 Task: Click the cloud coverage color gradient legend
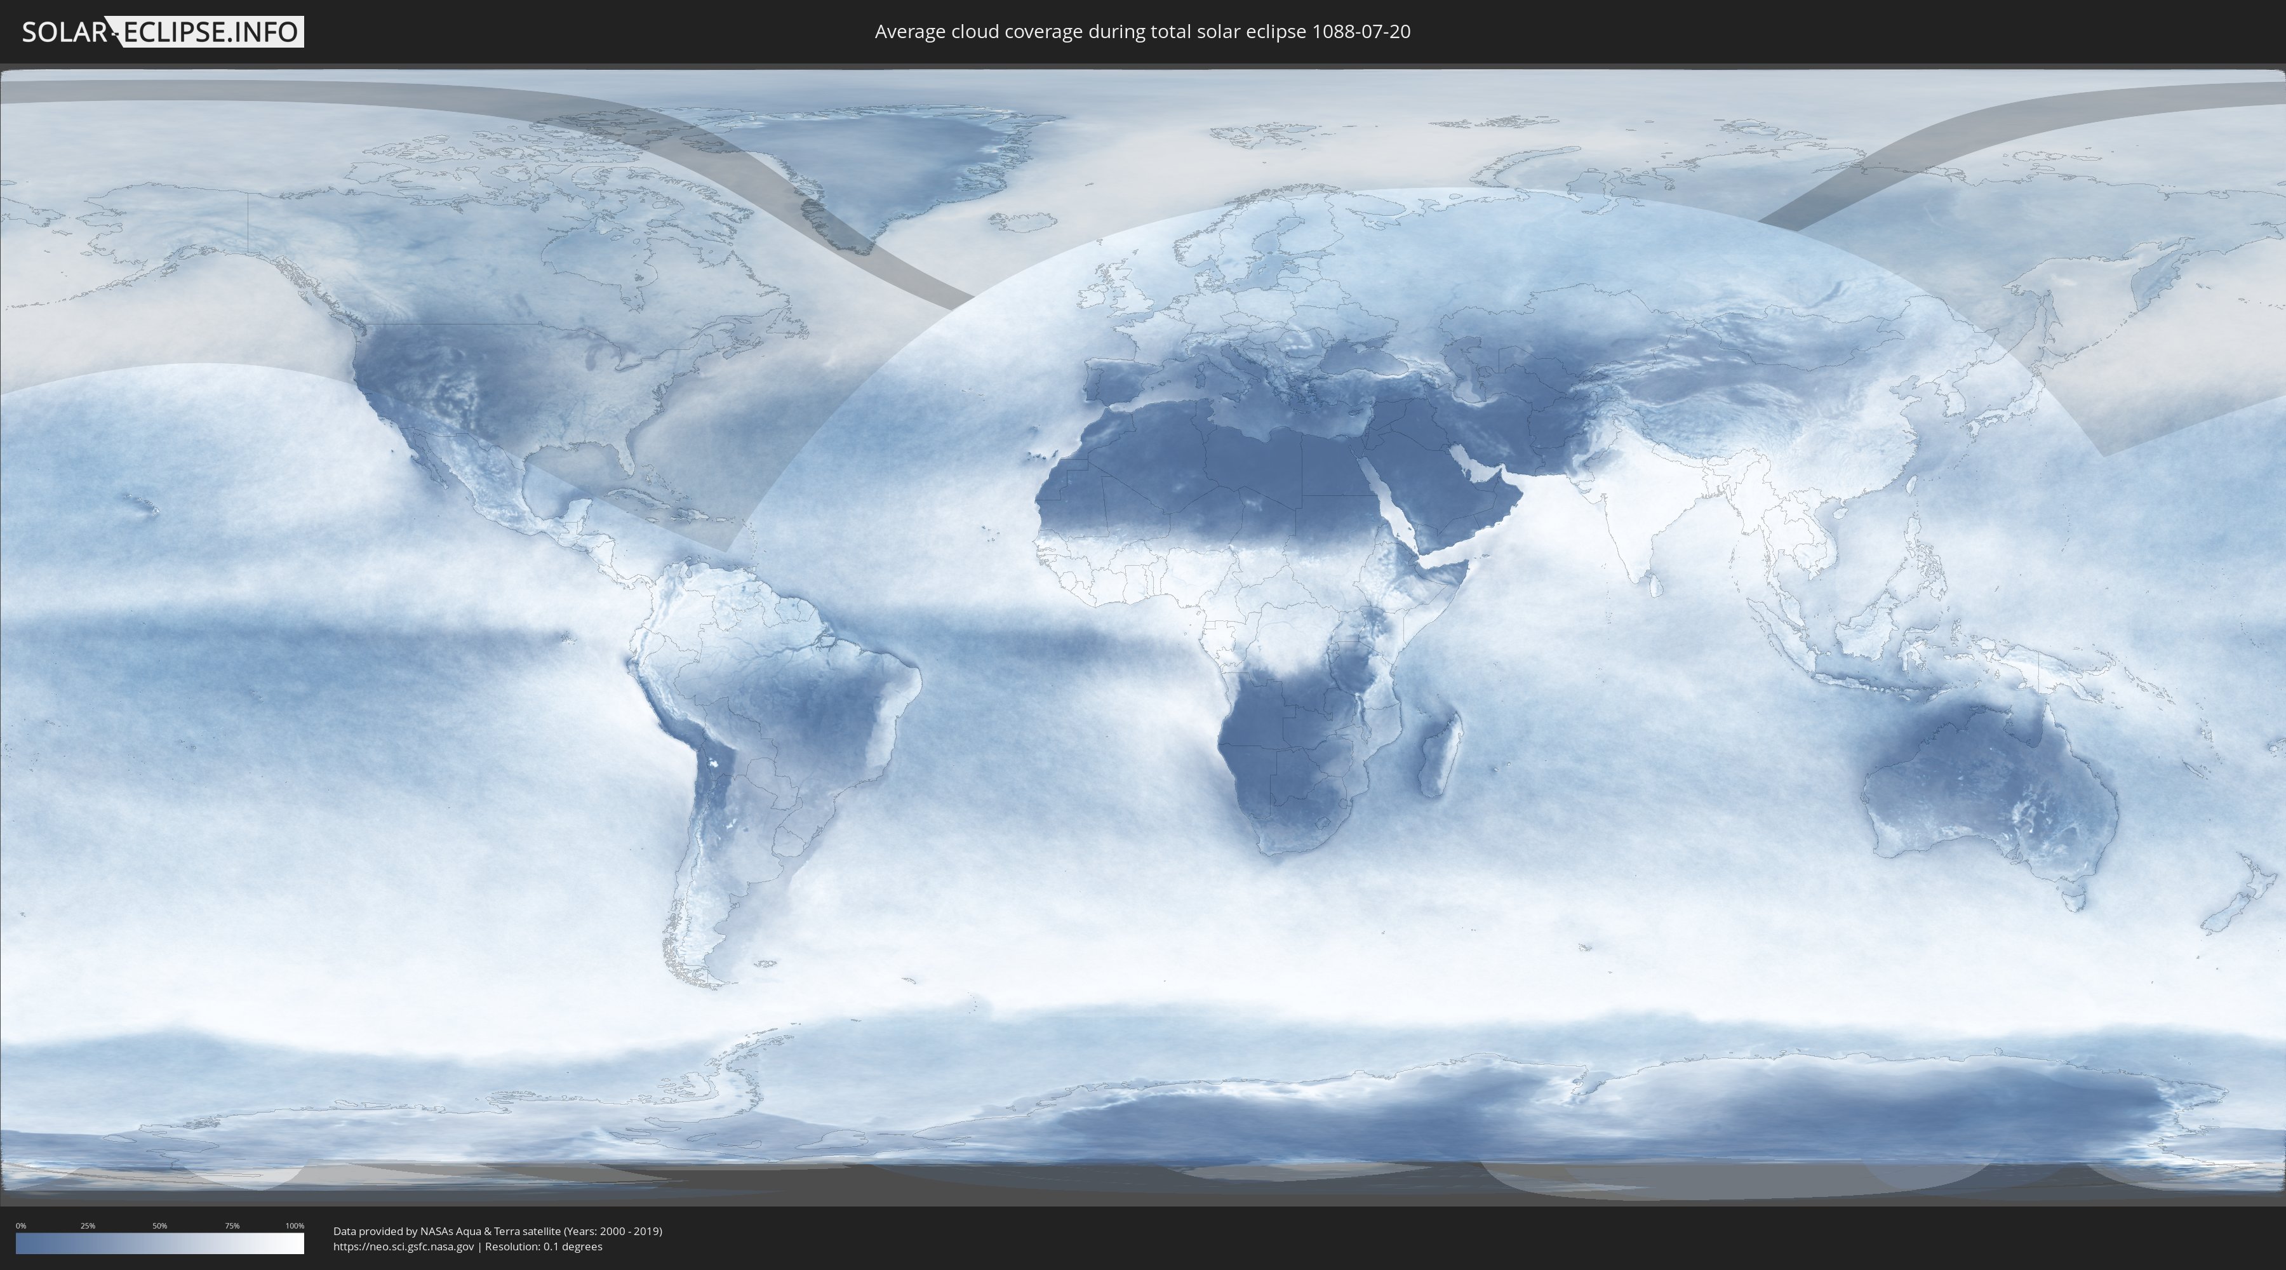[x=160, y=1243]
